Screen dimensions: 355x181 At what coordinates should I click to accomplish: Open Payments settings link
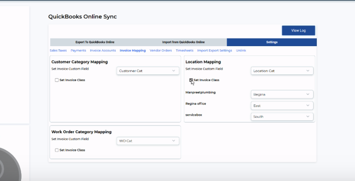(x=78, y=51)
